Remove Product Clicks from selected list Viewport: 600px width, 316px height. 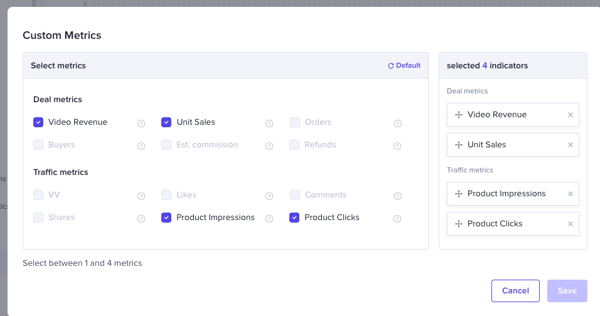pyautogui.click(x=571, y=224)
